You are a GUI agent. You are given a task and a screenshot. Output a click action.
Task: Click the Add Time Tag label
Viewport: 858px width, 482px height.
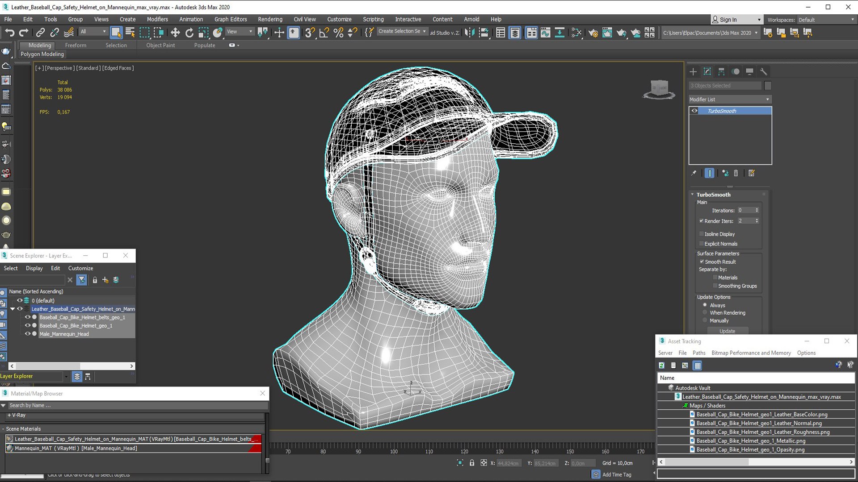point(617,474)
